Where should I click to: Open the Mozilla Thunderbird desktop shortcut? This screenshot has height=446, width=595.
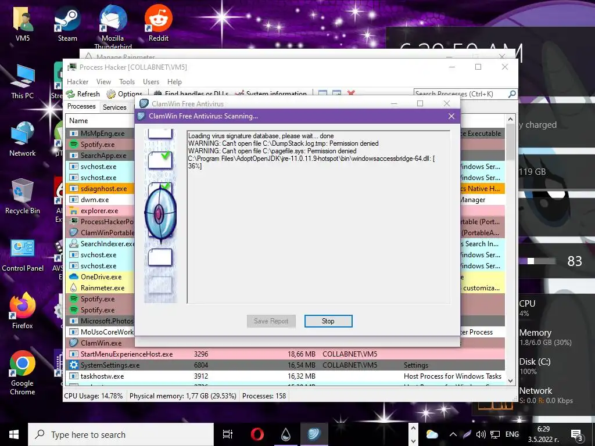(113, 27)
